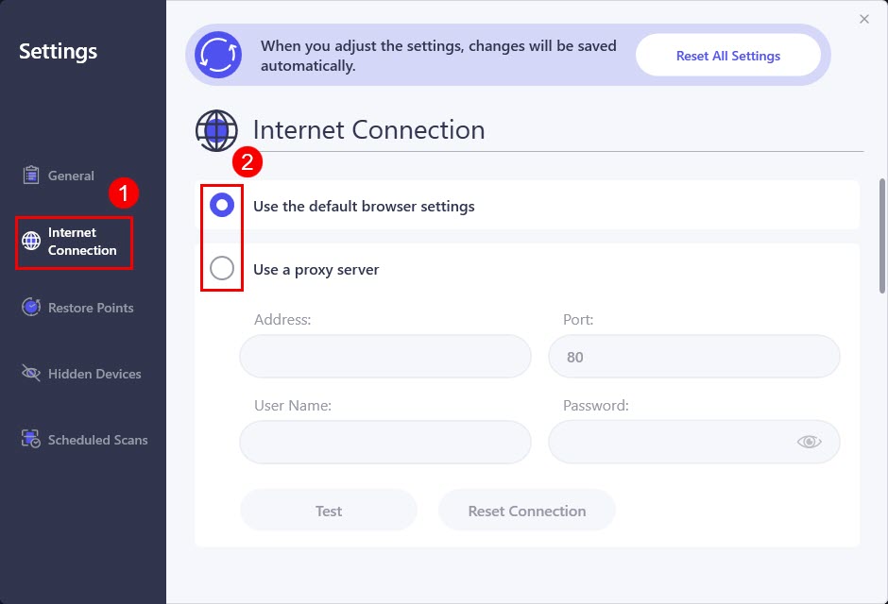Click the Hidden Devices crossed-eye icon

coord(31,374)
